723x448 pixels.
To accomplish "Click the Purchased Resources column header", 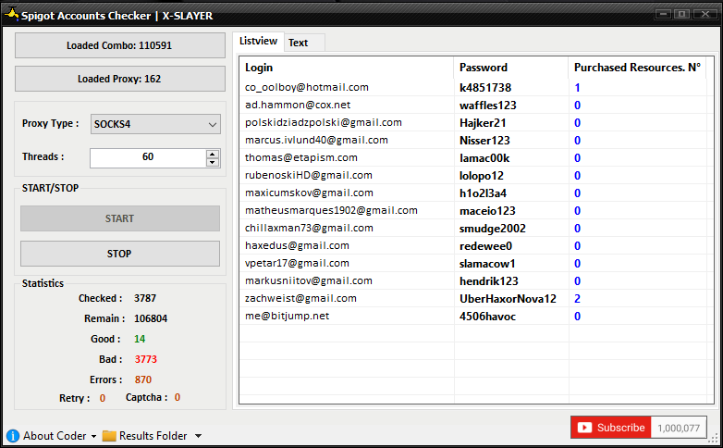I will point(637,68).
